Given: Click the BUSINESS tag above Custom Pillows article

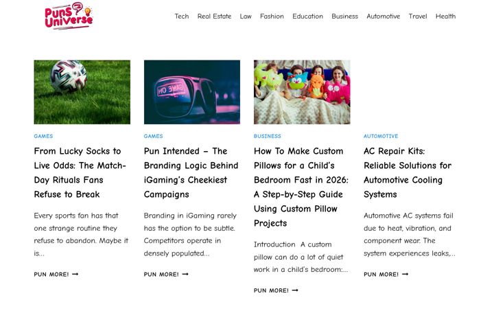Looking at the screenshot, I should (x=268, y=136).
